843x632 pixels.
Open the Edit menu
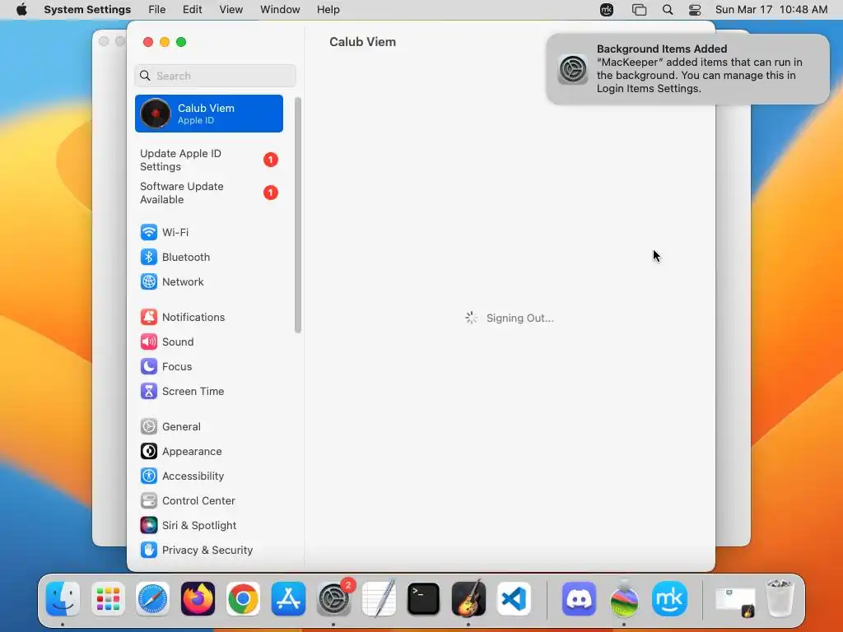pyautogui.click(x=192, y=10)
